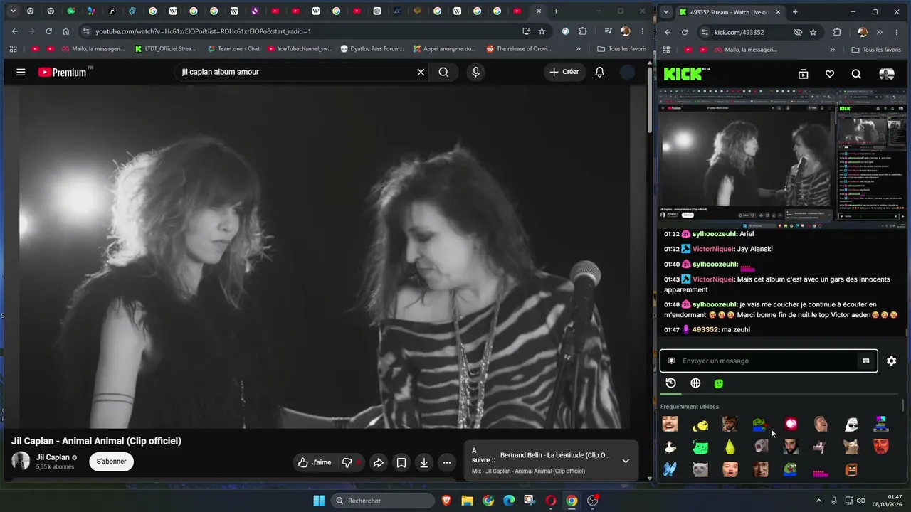Open Kick chat settings gear
Image resolution: width=911 pixels, height=512 pixels.
pyautogui.click(x=892, y=361)
